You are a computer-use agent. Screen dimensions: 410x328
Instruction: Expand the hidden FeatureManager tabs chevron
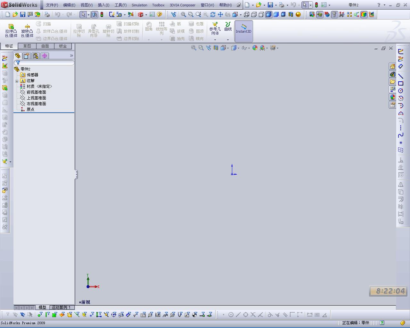(71, 56)
